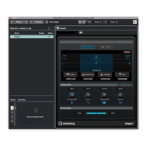Click the Transition position button
The image size is (147, 147).
pos(88,74)
